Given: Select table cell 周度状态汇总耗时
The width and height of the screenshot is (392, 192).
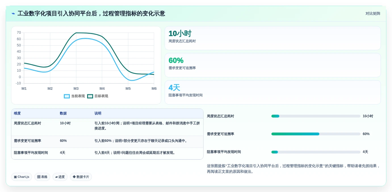Looking at the screenshot, I should [x=28, y=123].
